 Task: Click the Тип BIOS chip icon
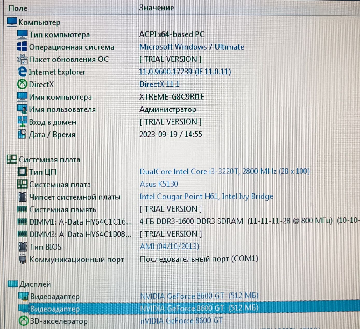[x=23, y=247]
